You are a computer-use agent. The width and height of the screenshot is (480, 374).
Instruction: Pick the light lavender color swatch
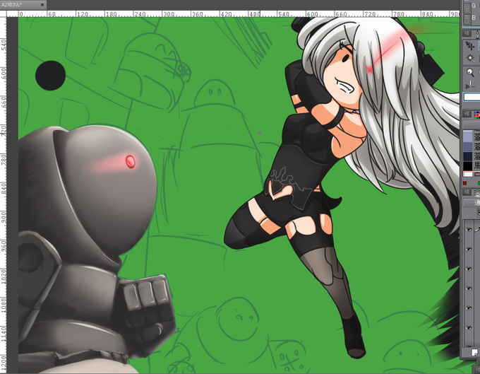click(x=468, y=136)
